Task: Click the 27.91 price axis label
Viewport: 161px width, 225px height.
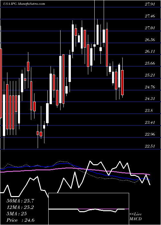Action: (x=150, y=4)
